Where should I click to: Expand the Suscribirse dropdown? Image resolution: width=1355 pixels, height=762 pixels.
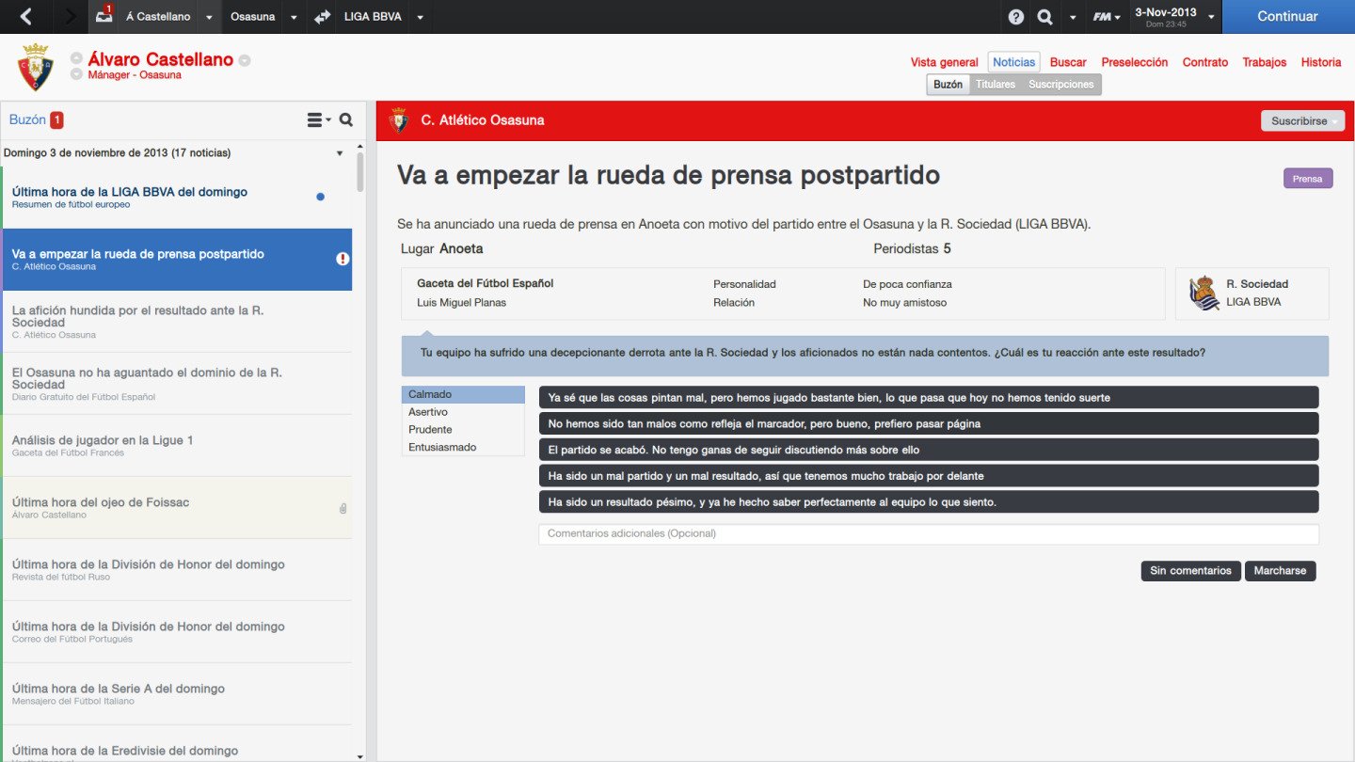[1302, 121]
